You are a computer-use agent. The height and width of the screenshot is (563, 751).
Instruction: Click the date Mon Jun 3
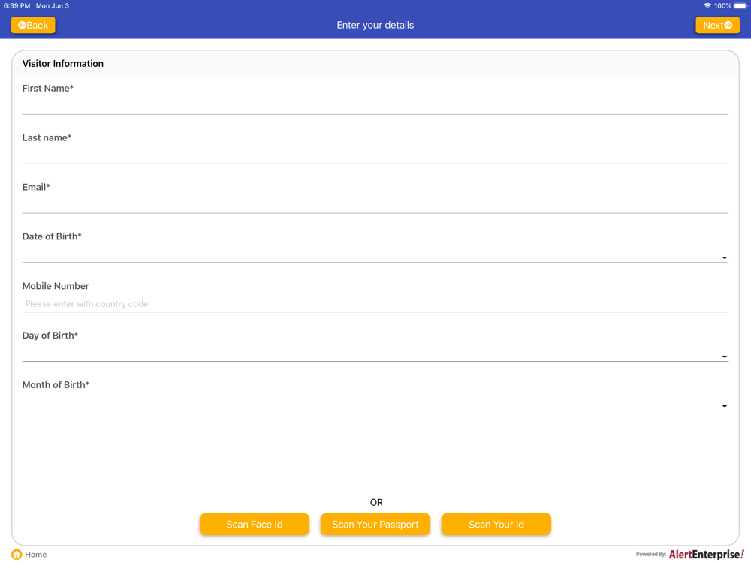53,6
